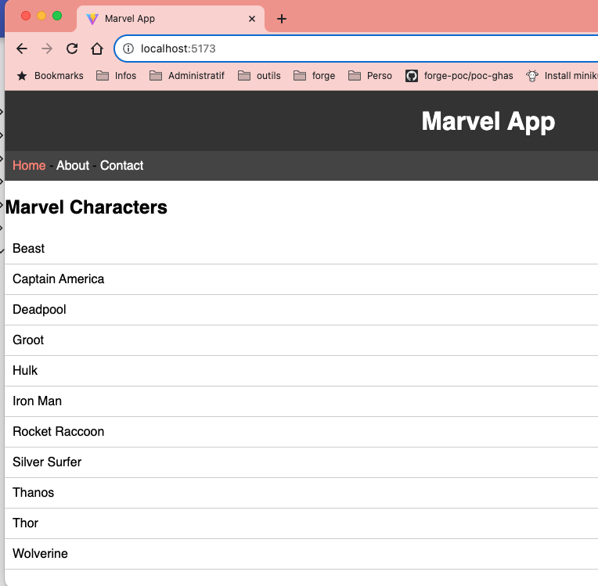Go to the Home nav link
Screen dimensions: 598x586
tap(29, 166)
